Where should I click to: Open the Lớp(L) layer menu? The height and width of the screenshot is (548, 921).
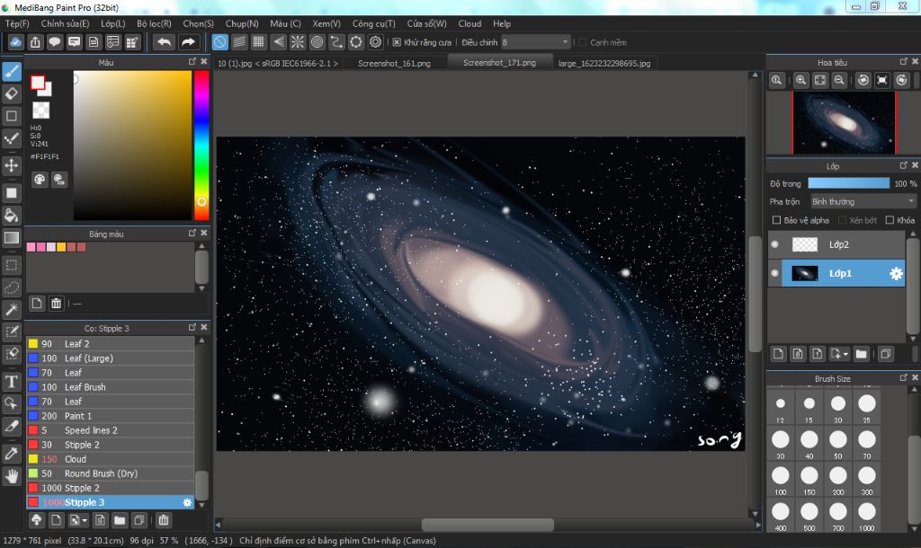[x=112, y=23]
